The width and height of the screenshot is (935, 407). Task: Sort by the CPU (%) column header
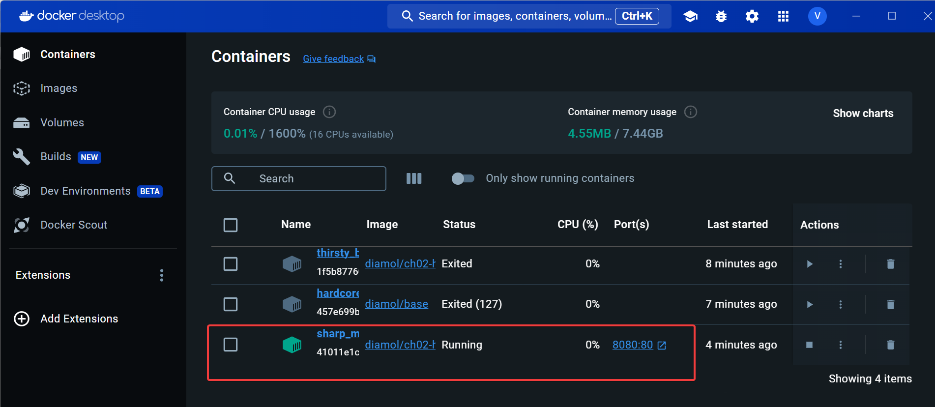(x=578, y=225)
